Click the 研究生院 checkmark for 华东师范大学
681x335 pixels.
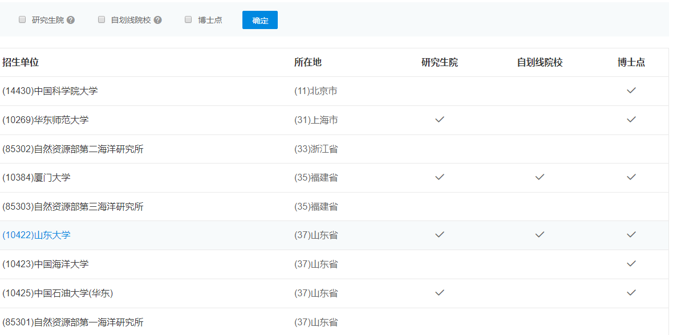click(x=439, y=120)
